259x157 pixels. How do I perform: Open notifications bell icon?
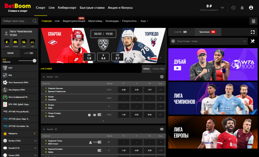[242, 8]
